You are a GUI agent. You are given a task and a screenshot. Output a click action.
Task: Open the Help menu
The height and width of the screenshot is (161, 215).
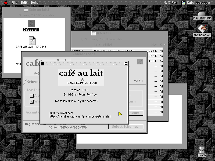pyautogui.click(x=35, y=3)
